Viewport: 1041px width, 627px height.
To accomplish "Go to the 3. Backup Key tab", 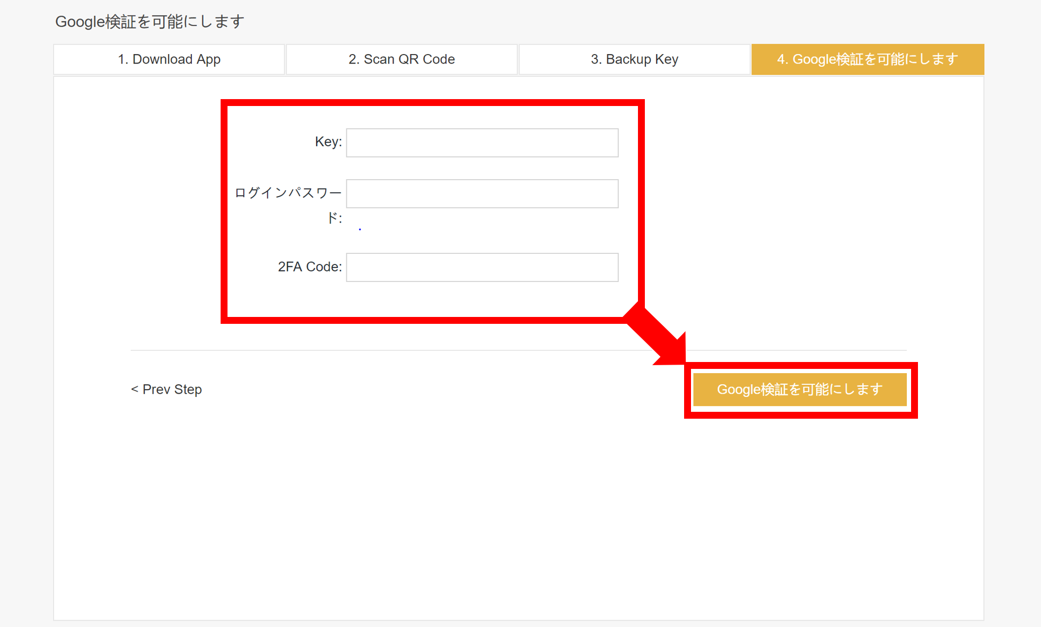I will 634,59.
